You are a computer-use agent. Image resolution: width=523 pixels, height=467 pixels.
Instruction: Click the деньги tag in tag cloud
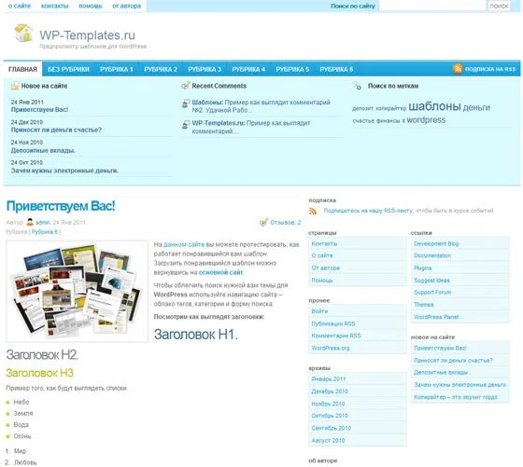(476, 107)
